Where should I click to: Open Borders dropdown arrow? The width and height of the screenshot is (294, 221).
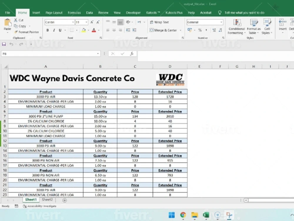pyautogui.click(x=77, y=30)
